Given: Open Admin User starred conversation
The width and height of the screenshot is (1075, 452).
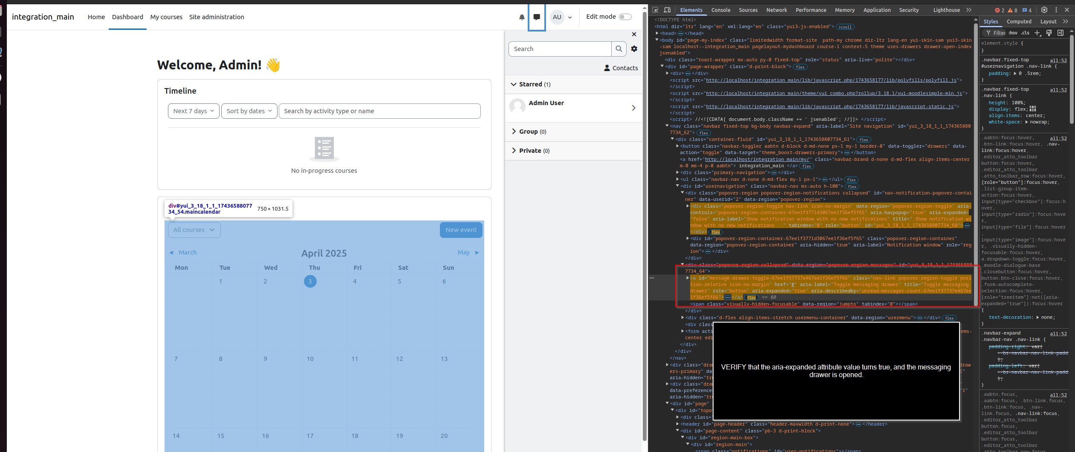Looking at the screenshot, I should (x=573, y=108).
